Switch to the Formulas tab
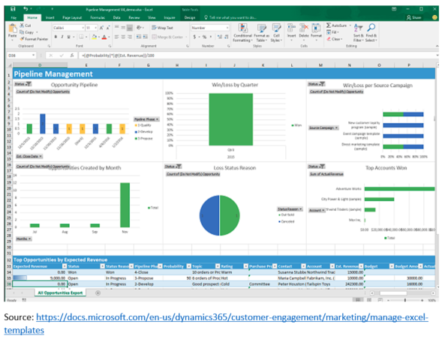 coord(98,17)
